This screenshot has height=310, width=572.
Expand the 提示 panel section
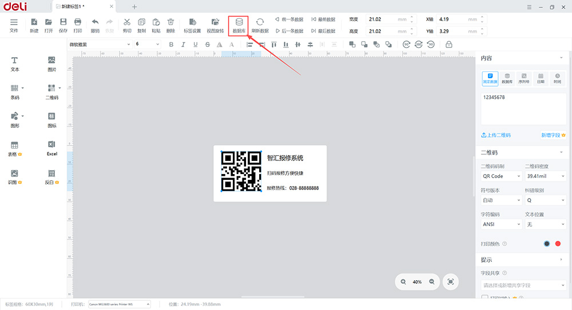(561, 260)
